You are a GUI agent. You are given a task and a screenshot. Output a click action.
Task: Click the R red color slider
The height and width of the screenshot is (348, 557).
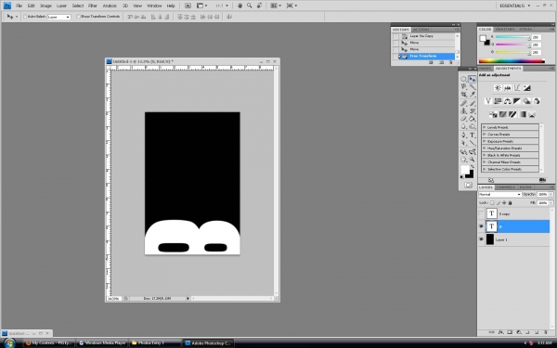pyautogui.click(x=512, y=37)
